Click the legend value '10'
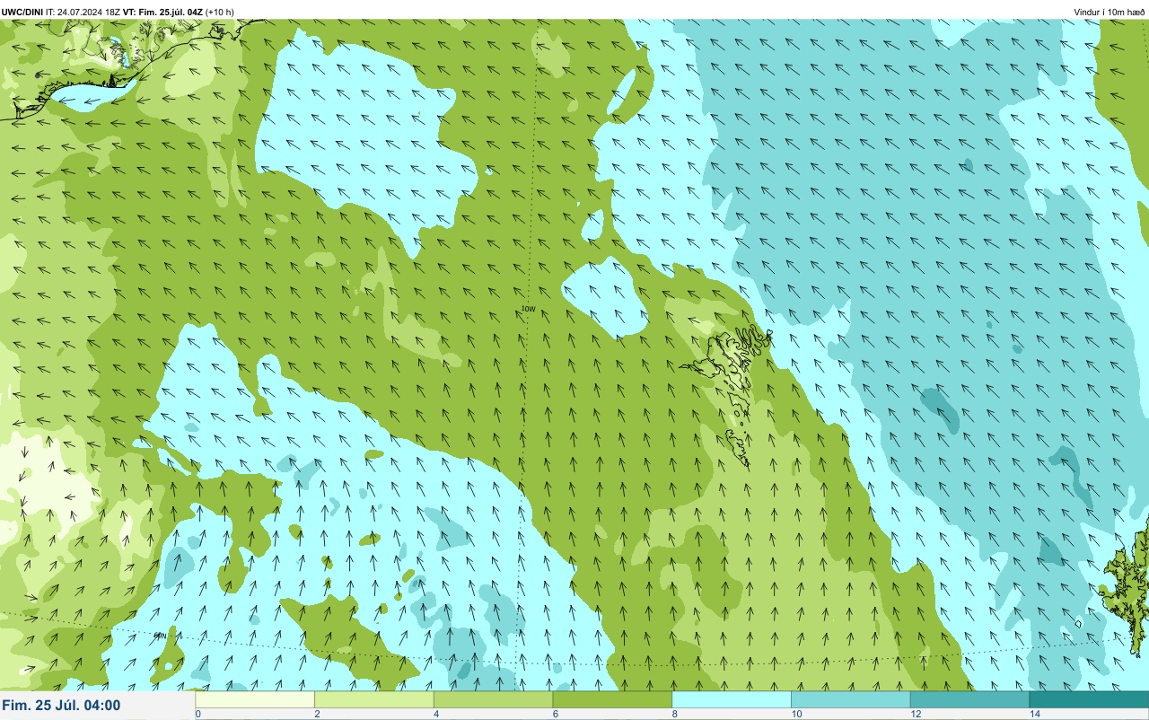 [x=796, y=715]
